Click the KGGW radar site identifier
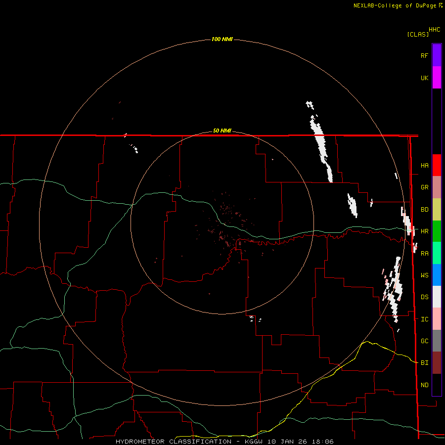The height and width of the screenshot is (445, 445). pos(253,442)
